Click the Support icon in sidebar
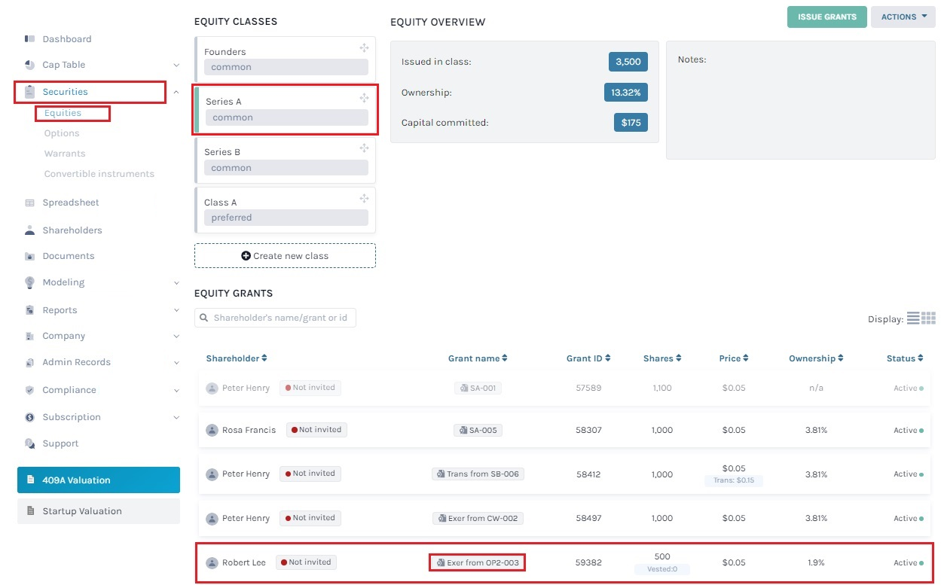941x585 pixels. tap(29, 443)
